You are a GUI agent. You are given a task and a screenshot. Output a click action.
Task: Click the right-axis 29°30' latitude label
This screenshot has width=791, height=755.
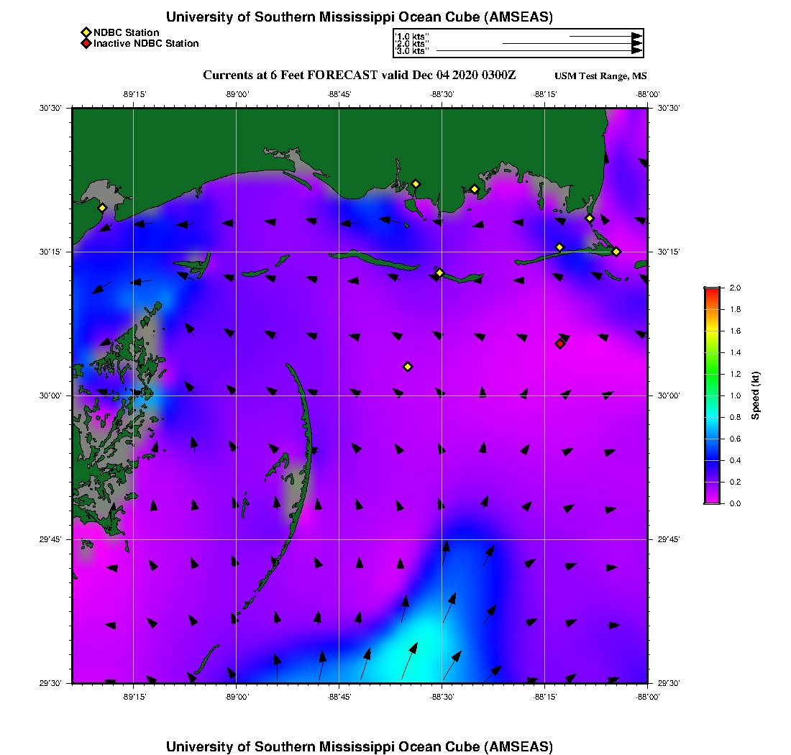[669, 683]
